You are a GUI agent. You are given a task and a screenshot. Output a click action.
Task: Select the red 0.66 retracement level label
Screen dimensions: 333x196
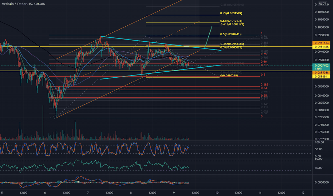coord(264,62)
